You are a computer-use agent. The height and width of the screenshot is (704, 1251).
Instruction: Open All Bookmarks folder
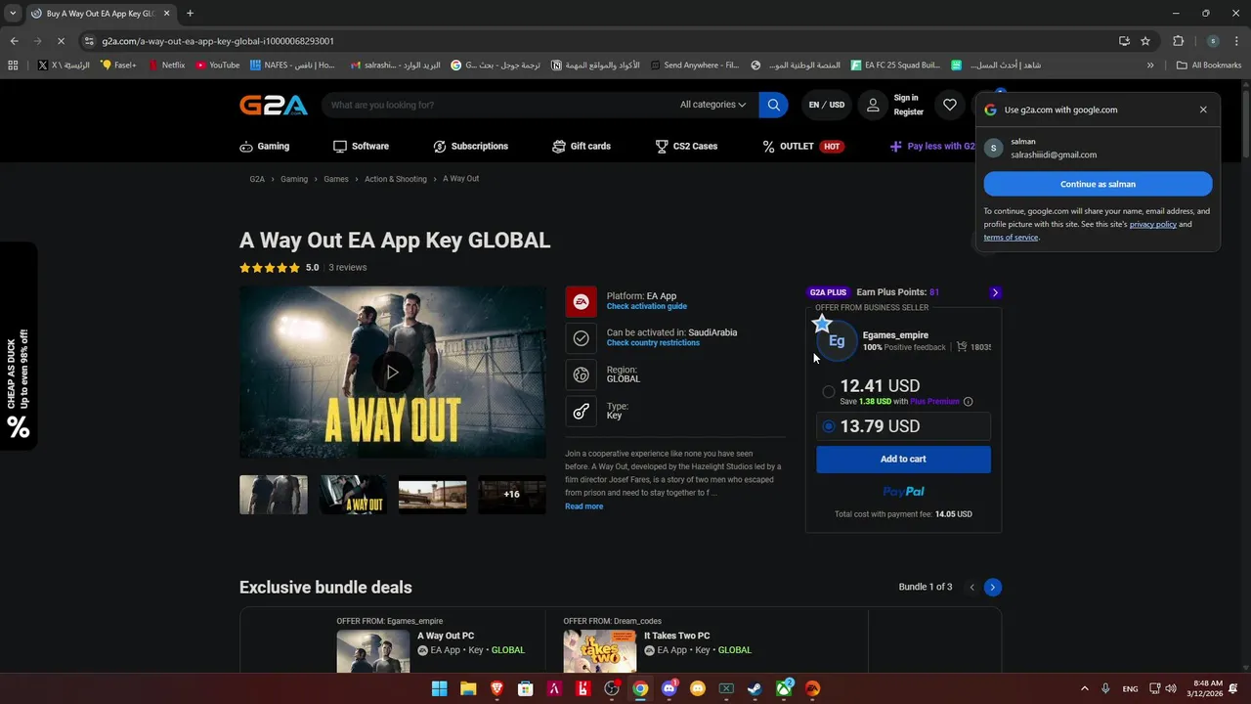(x=1209, y=66)
